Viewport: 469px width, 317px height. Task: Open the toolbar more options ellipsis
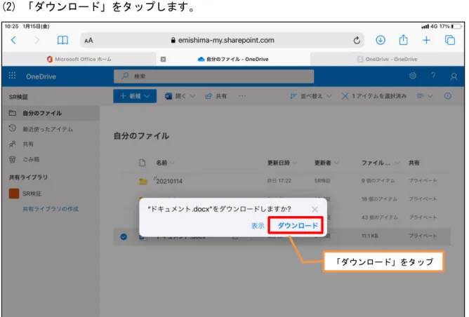click(x=242, y=96)
